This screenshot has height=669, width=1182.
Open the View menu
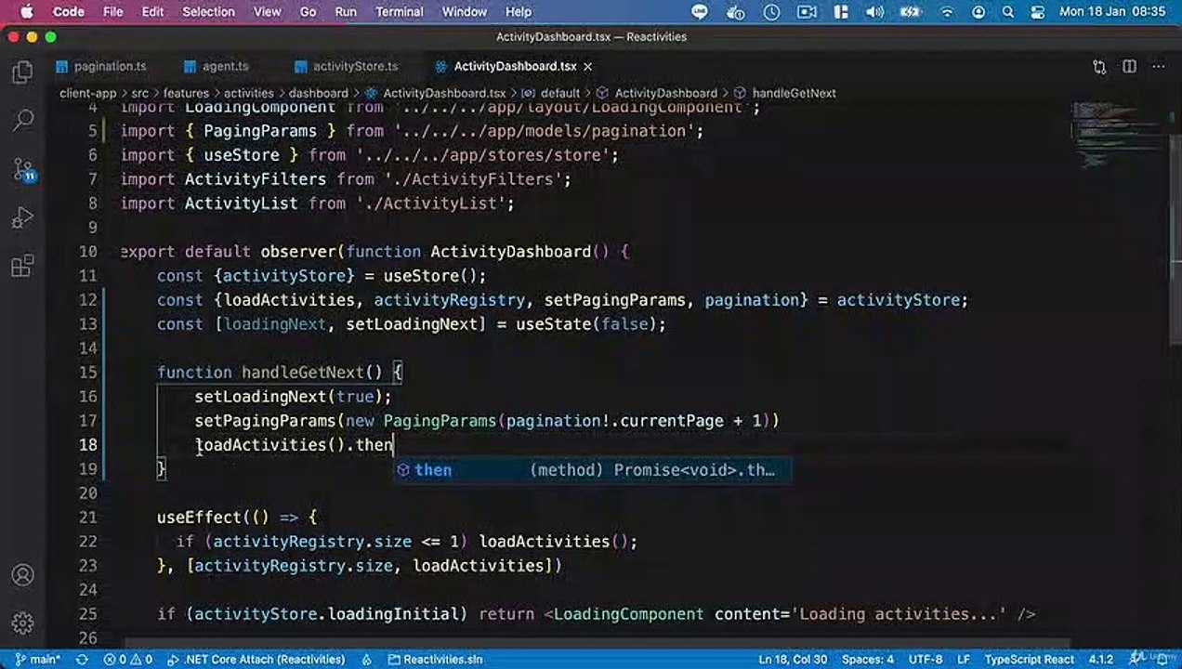(267, 12)
